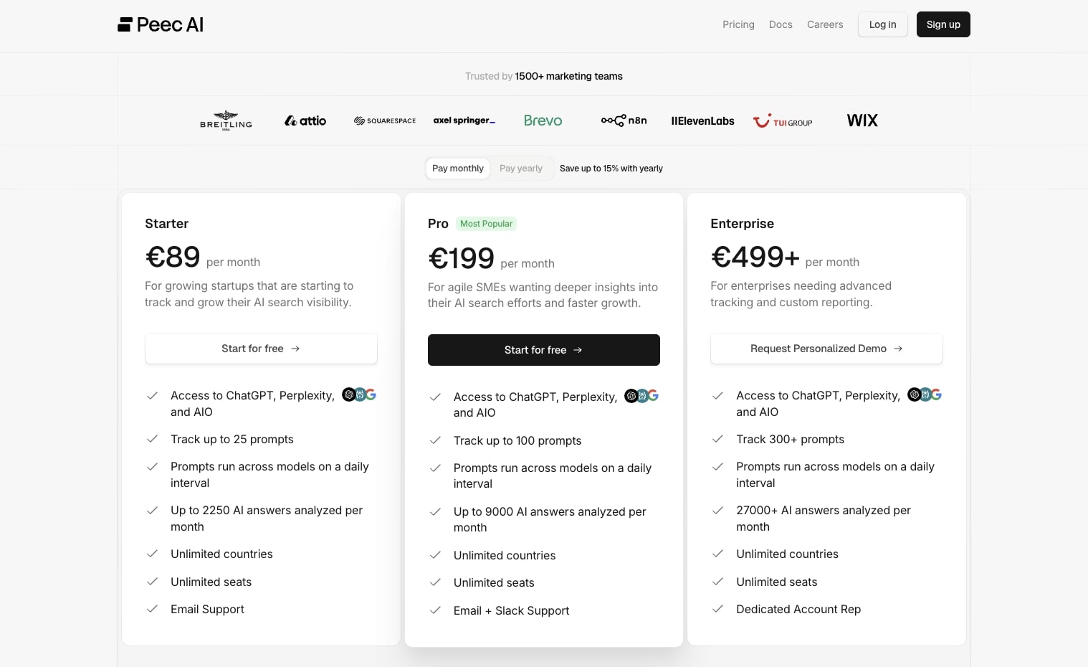Select Pay monthly billing

(x=457, y=169)
